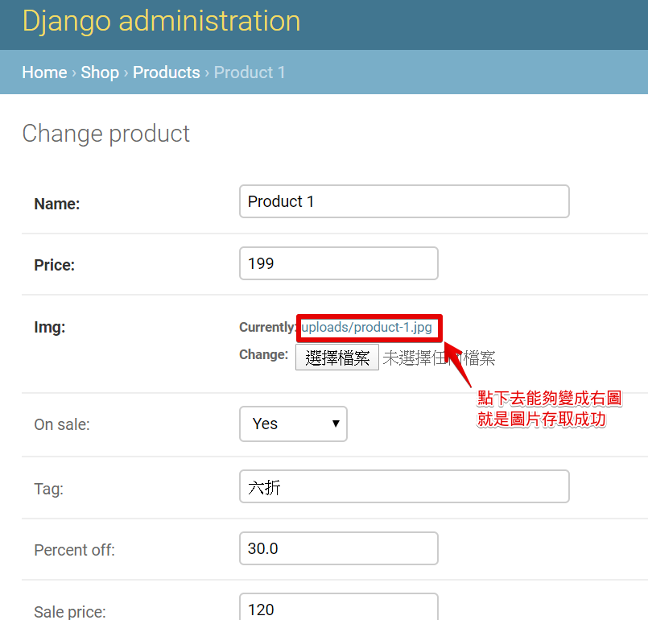Open the Shop breadcrumb link
Screen dimensions: 648x620
100,72
